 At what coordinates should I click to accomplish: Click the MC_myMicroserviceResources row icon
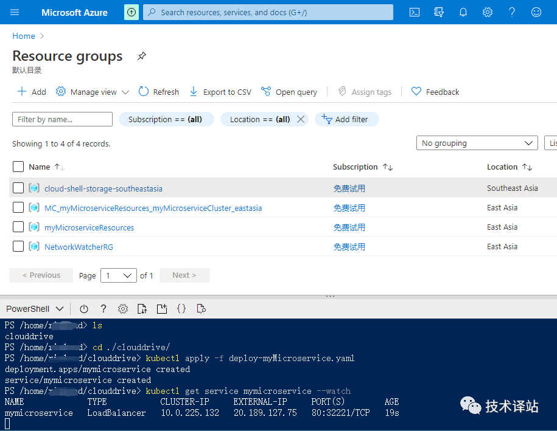(34, 207)
